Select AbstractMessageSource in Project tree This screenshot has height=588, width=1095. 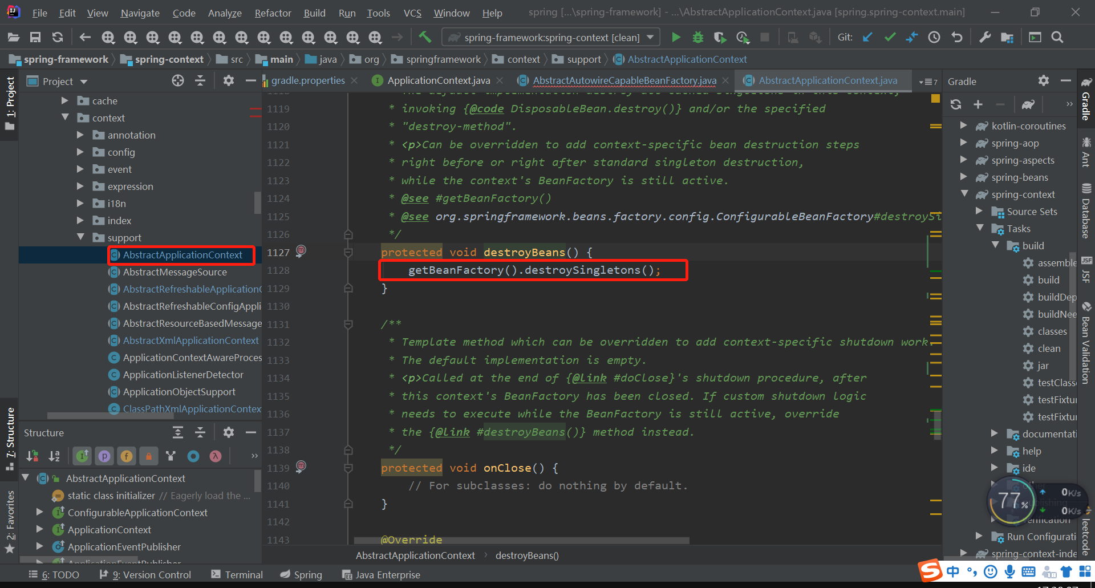(x=175, y=272)
